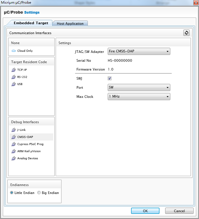Click the plug icon beside TCP/IP
This screenshot has height=219, width=199.
click(14, 70)
